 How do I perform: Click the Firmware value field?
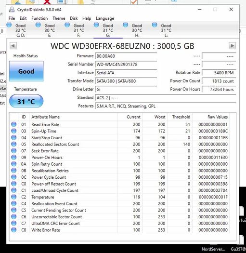tap(126, 56)
